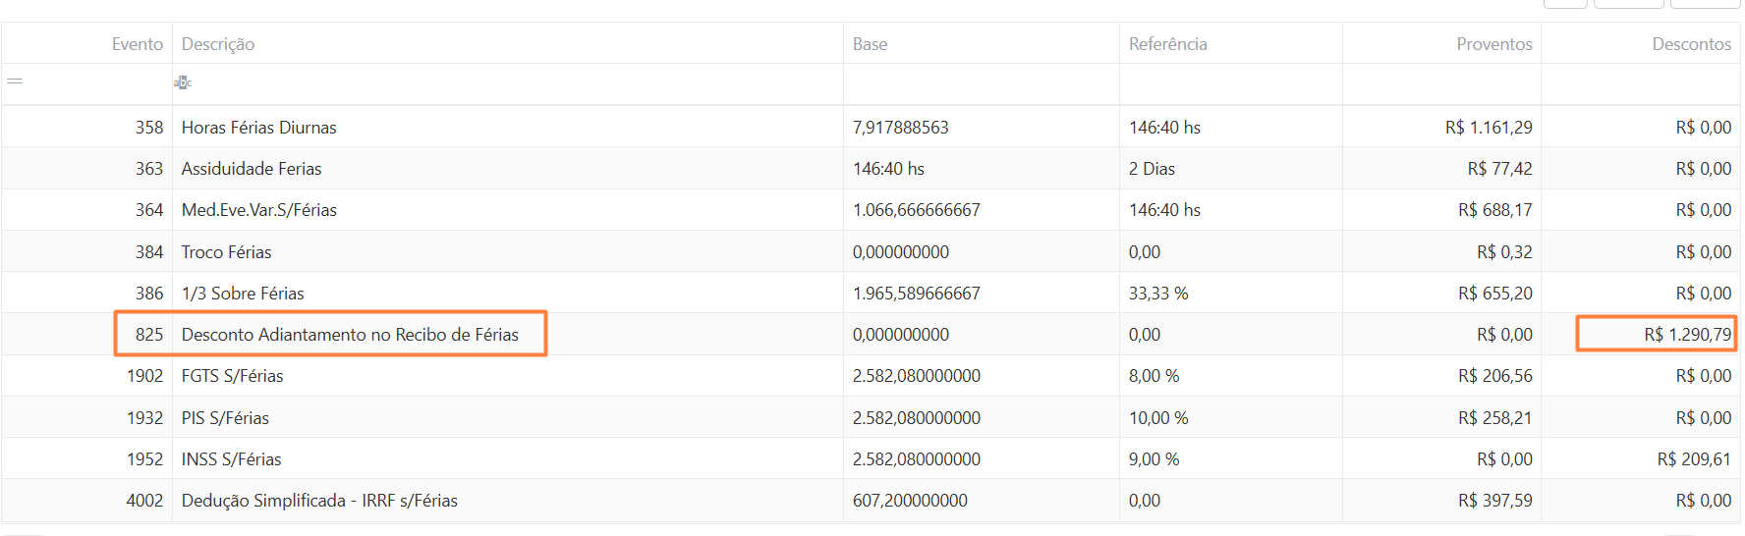Focus the Referência filter input
Image resolution: width=1745 pixels, height=536 pixels.
click(x=1229, y=83)
